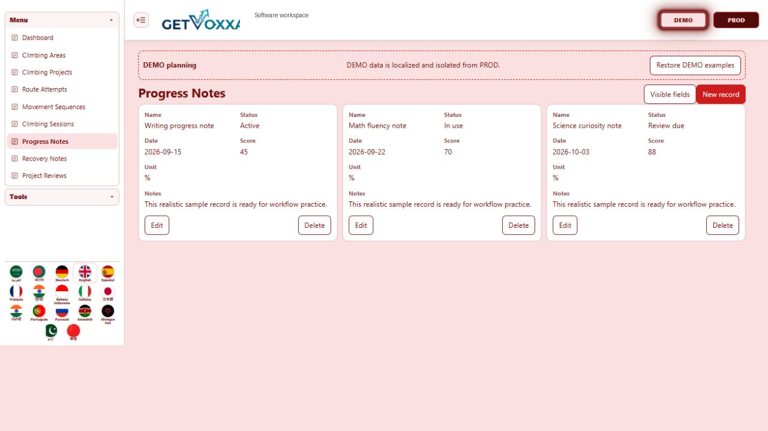
Task: Edit the Math fluency note
Action: (x=361, y=225)
